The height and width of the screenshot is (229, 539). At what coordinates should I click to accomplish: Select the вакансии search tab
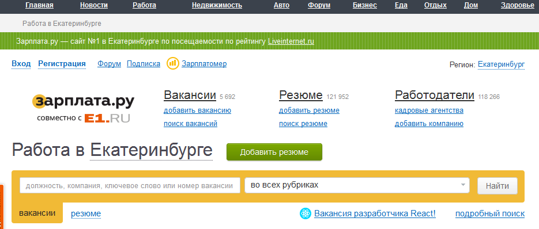pos(37,213)
